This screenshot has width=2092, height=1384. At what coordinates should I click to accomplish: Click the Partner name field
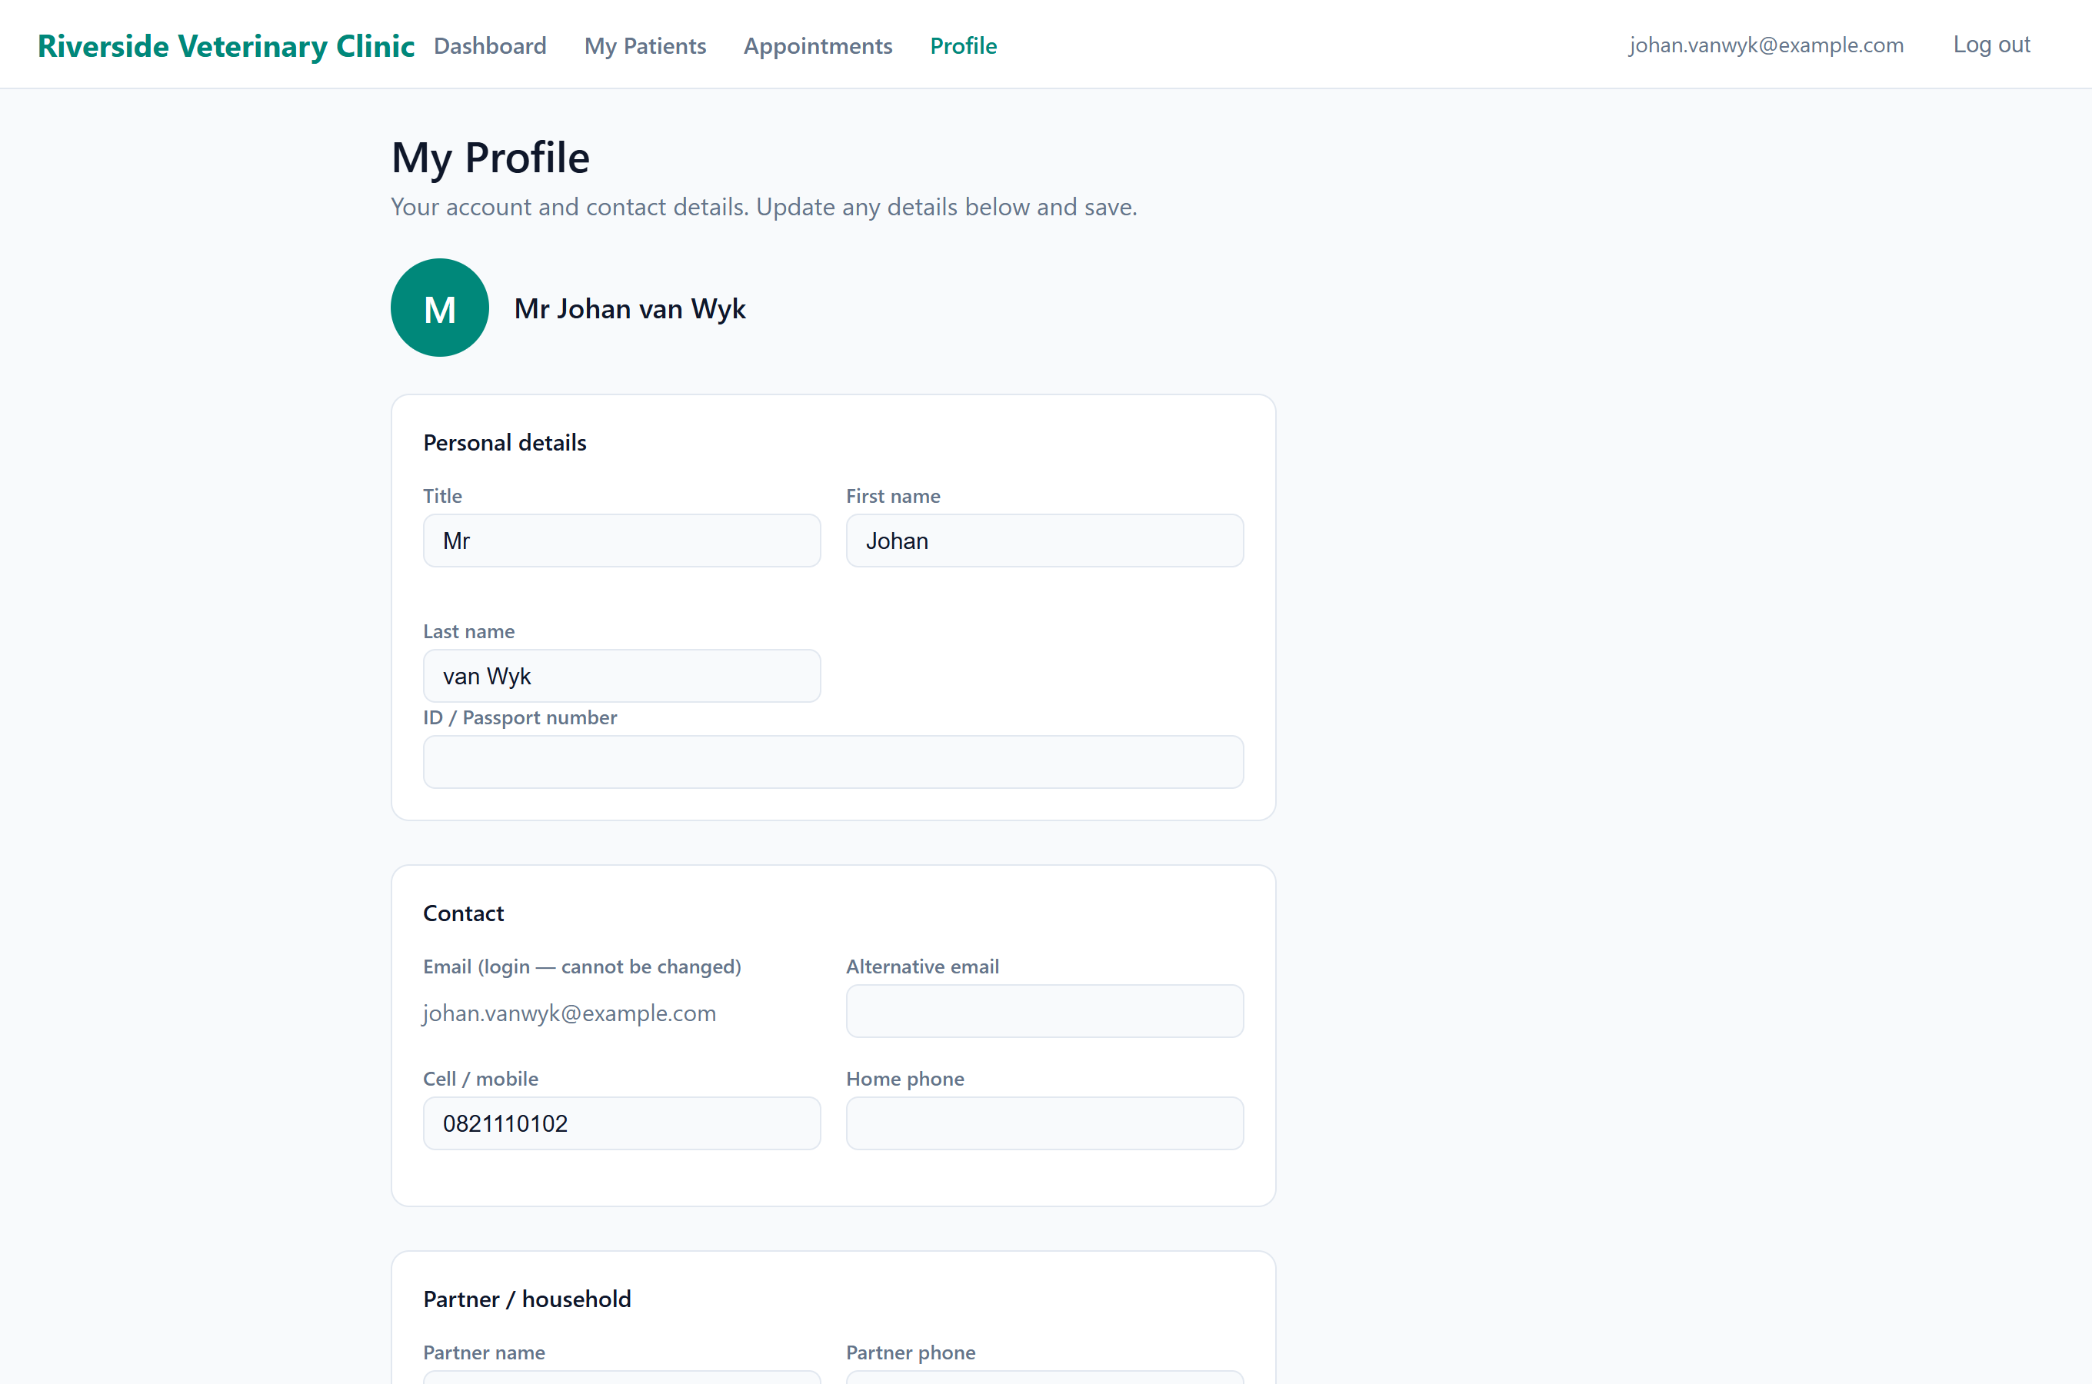click(x=621, y=1377)
